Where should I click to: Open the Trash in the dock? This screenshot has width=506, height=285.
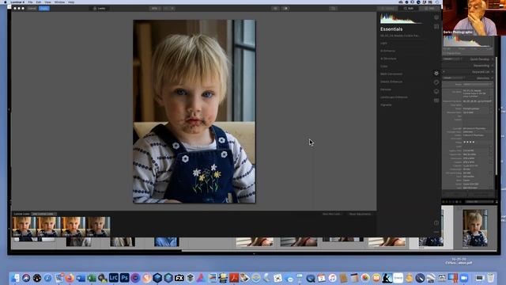[x=490, y=278]
